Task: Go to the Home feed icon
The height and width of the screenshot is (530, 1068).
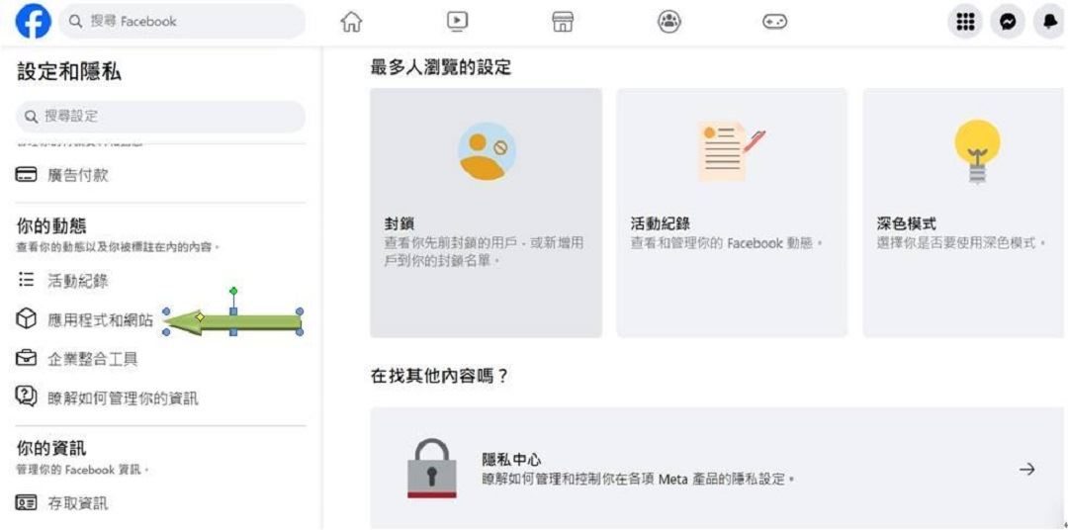Action: click(x=349, y=22)
